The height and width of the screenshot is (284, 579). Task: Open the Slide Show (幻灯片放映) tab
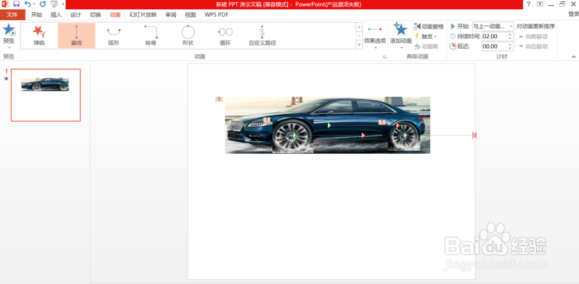pos(143,15)
